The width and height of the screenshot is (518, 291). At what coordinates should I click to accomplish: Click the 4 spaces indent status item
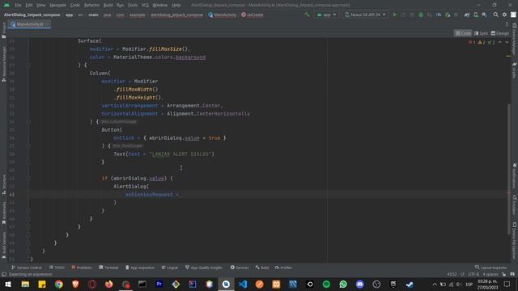[x=490, y=275]
